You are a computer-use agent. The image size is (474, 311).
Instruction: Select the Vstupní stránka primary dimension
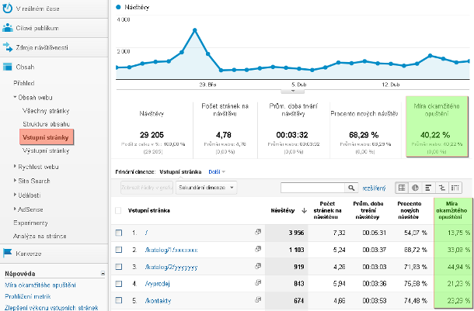pos(180,172)
